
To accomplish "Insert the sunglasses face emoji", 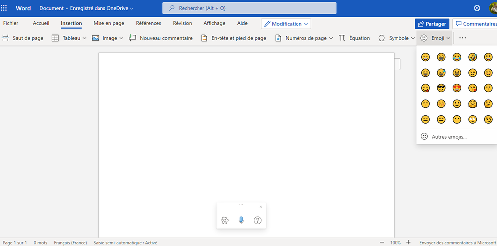I will tap(441, 88).
